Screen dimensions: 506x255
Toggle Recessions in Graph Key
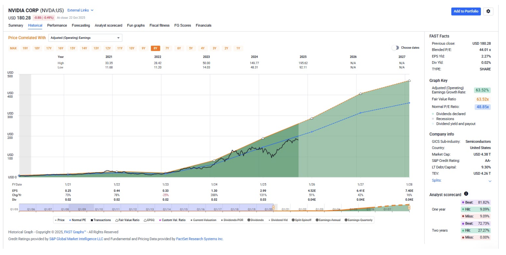(443, 119)
